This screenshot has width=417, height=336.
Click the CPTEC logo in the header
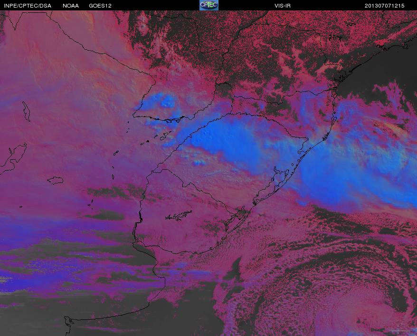click(x=209, y=5)
